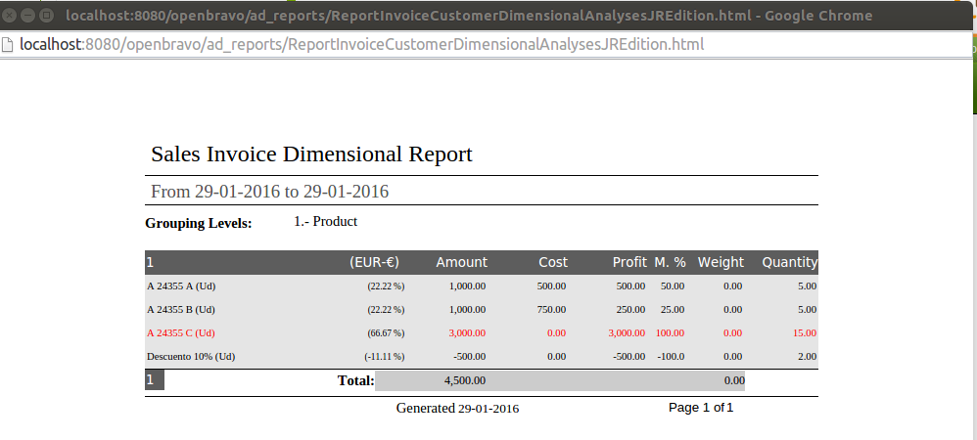977x440 pixels.
Task: Click the Grouping Levels label
Action: (199, 224)
